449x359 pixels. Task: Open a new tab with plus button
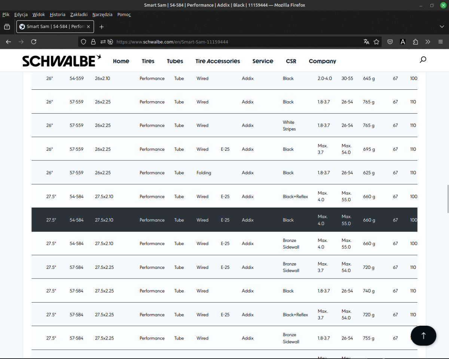(x=101, y=27)
